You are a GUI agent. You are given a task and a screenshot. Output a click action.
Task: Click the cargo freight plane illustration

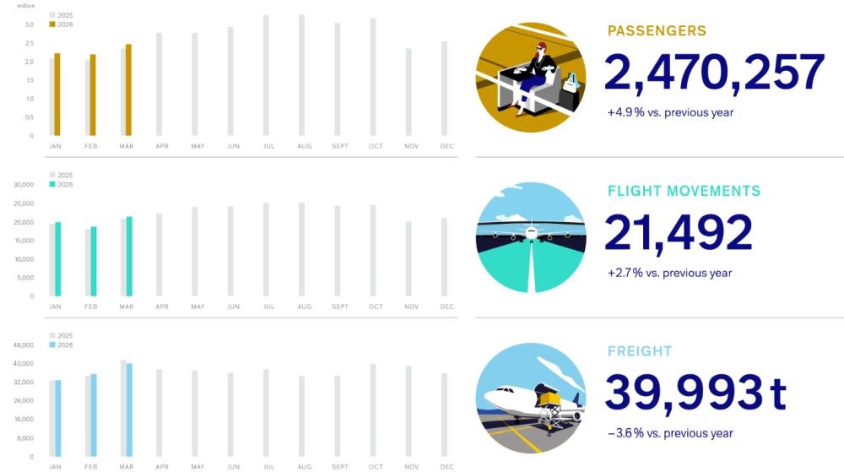531,398
